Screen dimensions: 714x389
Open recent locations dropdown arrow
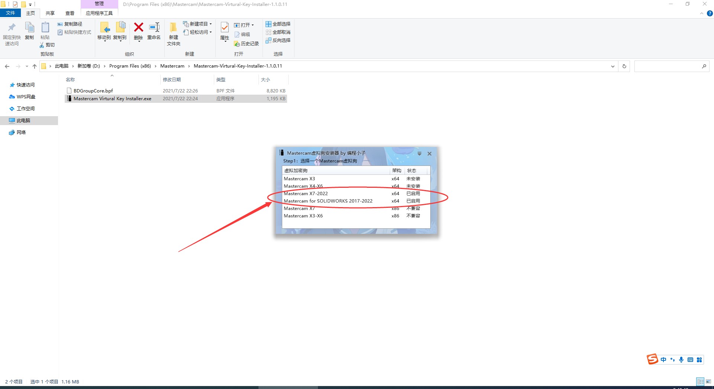point(27,66)
